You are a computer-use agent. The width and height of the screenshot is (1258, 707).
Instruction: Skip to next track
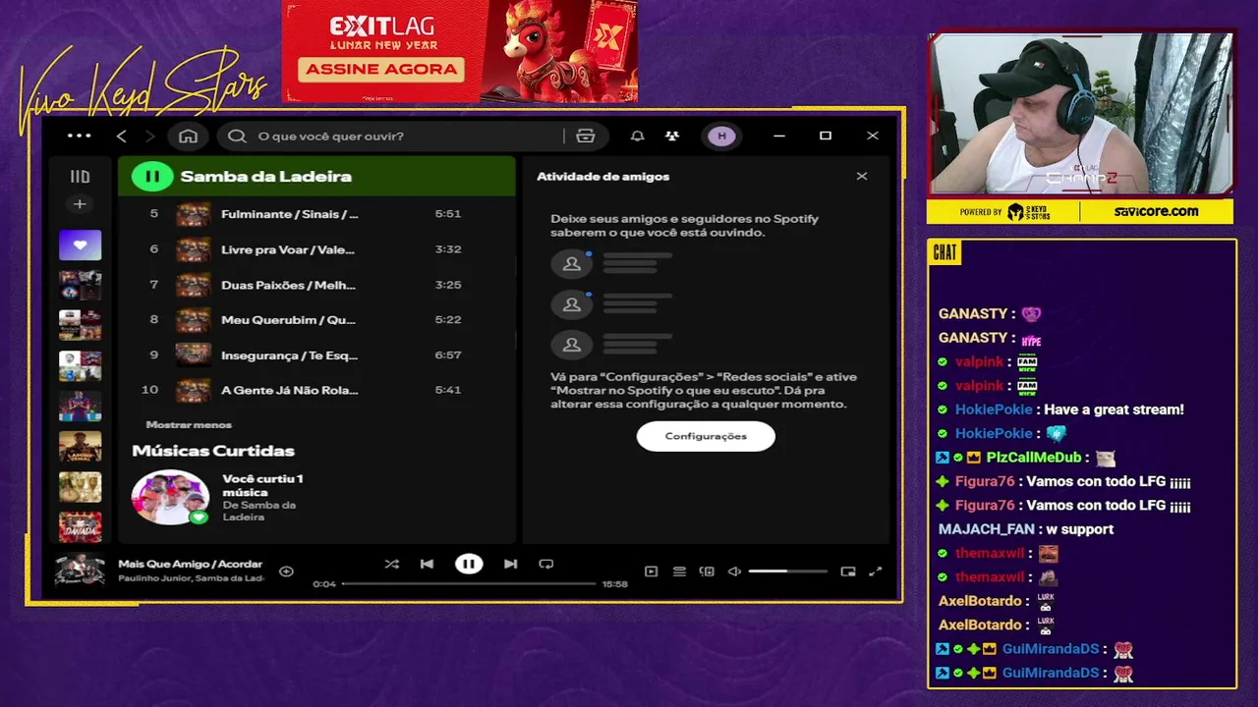click(x=510, y=564)
